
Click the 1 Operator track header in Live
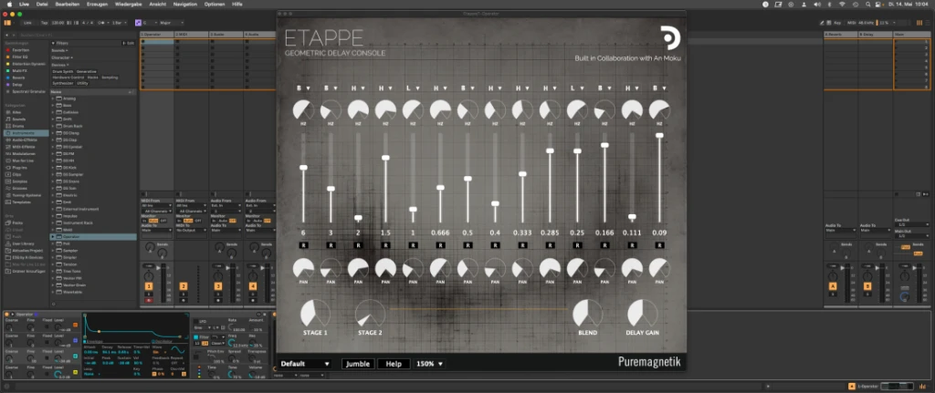click(x=157, y=35)
